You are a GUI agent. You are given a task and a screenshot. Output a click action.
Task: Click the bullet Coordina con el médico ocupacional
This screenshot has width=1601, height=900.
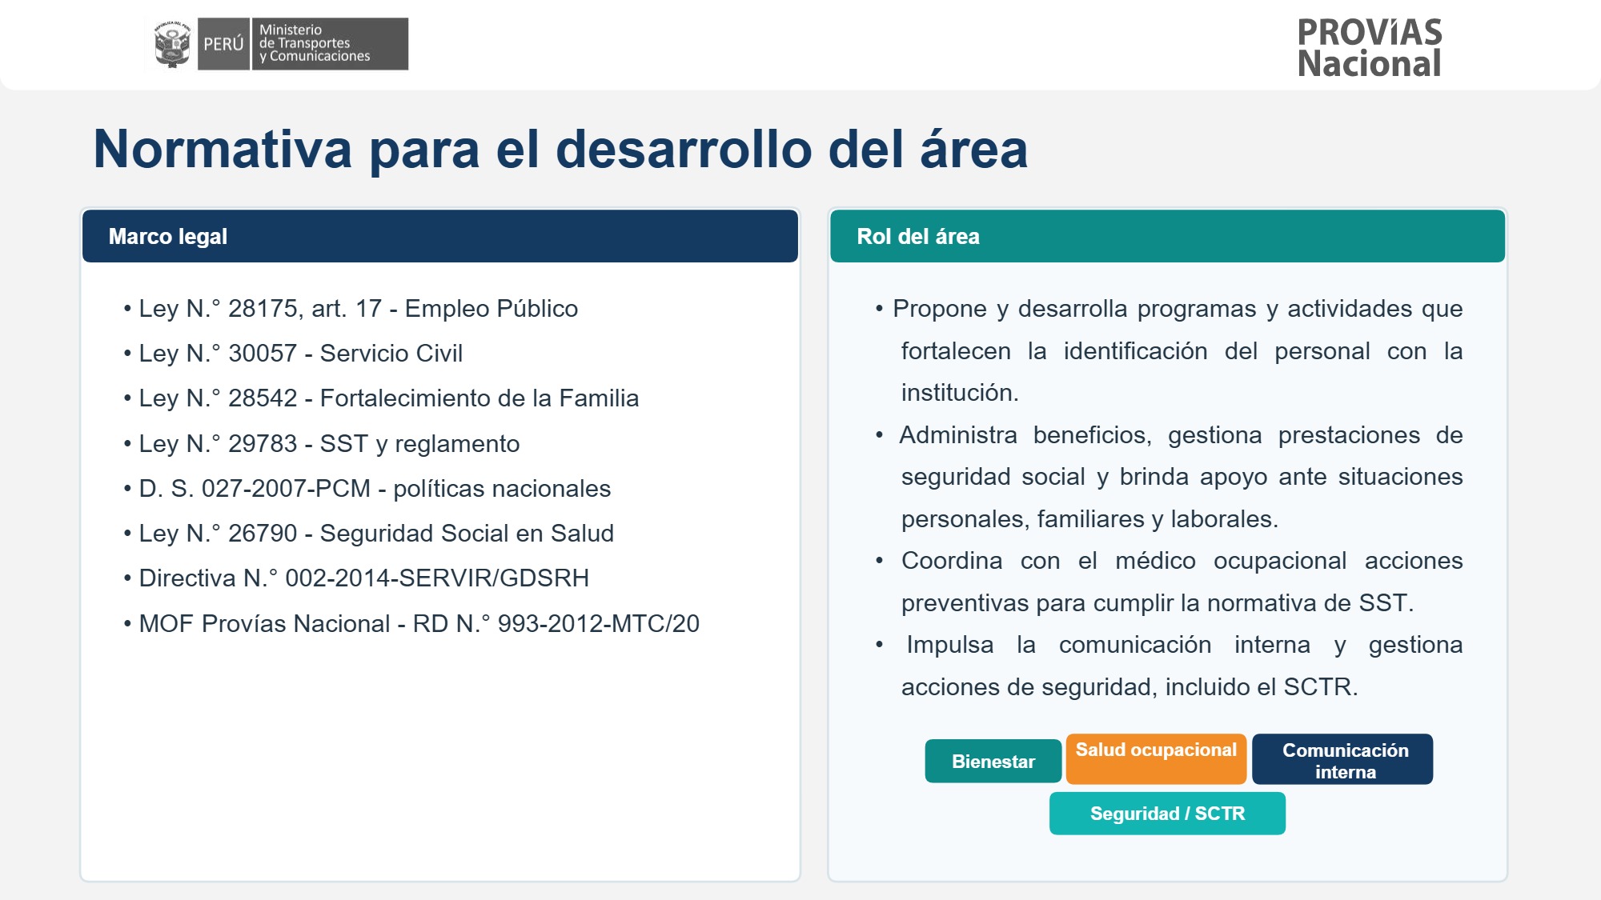click(x=1169, y=582)
